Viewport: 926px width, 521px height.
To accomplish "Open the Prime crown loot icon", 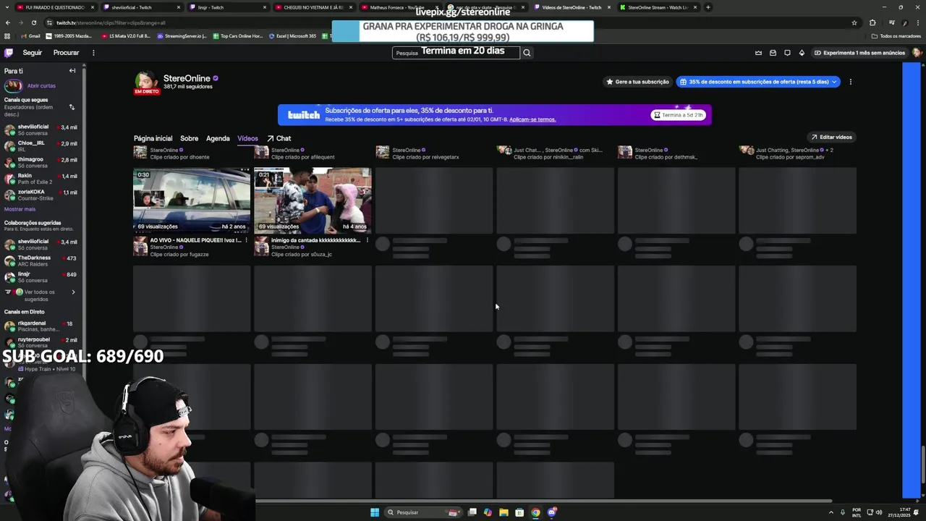I will [x=758, y=53].
